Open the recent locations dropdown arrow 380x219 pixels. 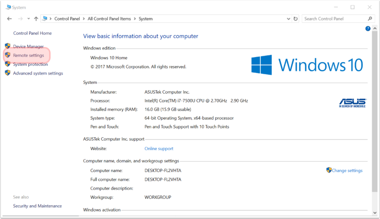[28, 19]
